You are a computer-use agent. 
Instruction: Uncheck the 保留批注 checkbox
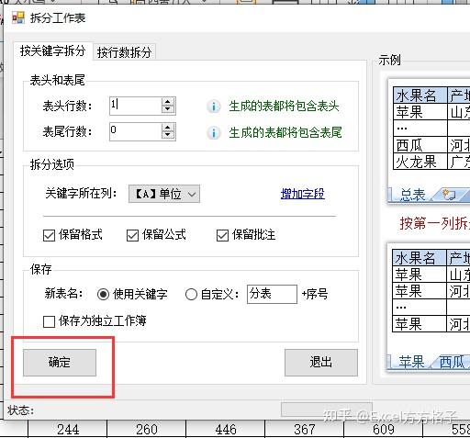pyautogui.click(x=222, y=236)
